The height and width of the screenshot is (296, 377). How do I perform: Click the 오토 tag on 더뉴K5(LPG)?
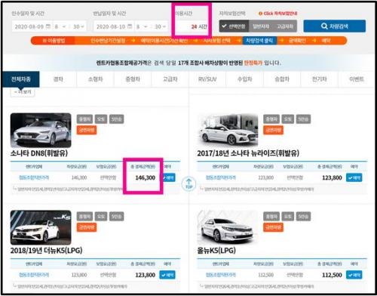[x=101, y=216]
